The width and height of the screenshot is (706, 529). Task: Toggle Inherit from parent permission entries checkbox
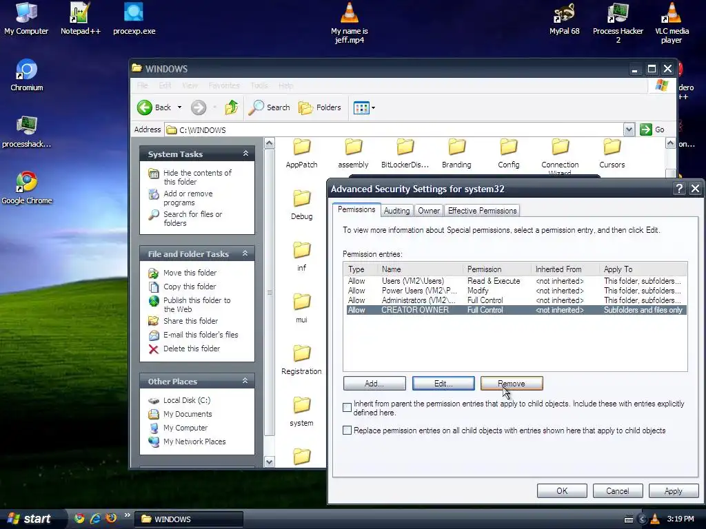click(347, 408)
